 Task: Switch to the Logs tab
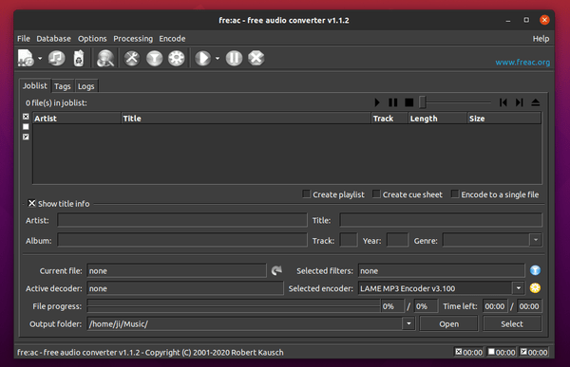tap(85, 86)
